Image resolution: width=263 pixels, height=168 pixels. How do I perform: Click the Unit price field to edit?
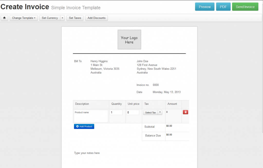click(x=133, y=112)
